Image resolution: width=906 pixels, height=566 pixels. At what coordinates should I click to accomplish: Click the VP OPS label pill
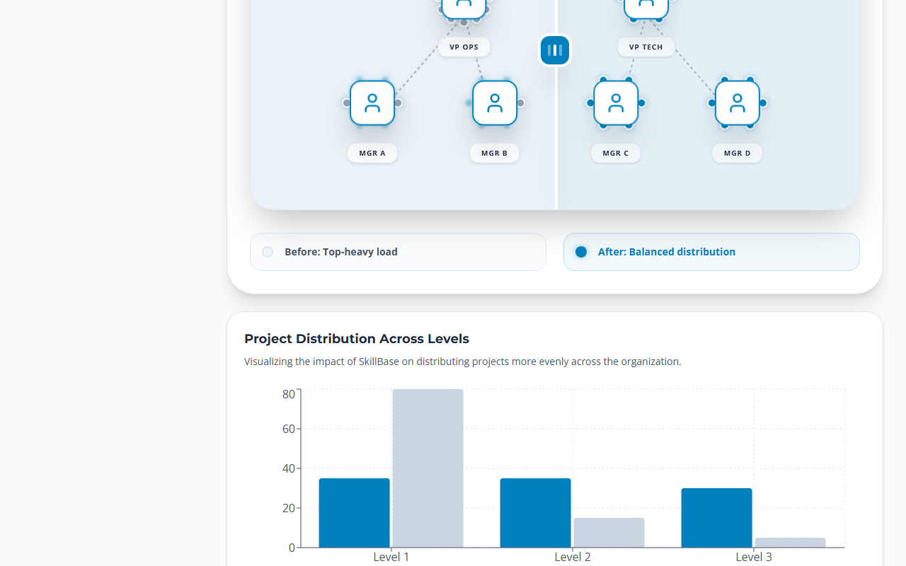pos(464,47)
